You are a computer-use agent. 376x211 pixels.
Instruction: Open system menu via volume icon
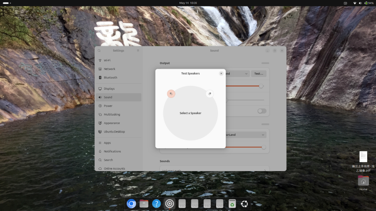(x=360, y=3)
